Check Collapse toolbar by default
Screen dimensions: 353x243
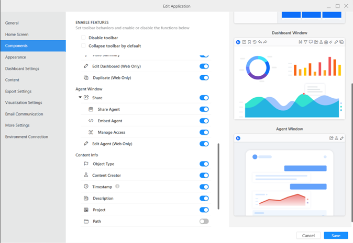click(83, 46)
